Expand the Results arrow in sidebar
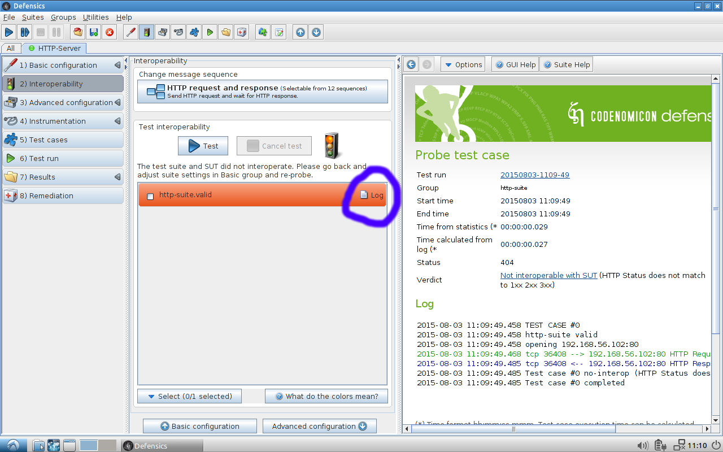Viewport: 723px width, 452px height. click(x=117, y=177)
